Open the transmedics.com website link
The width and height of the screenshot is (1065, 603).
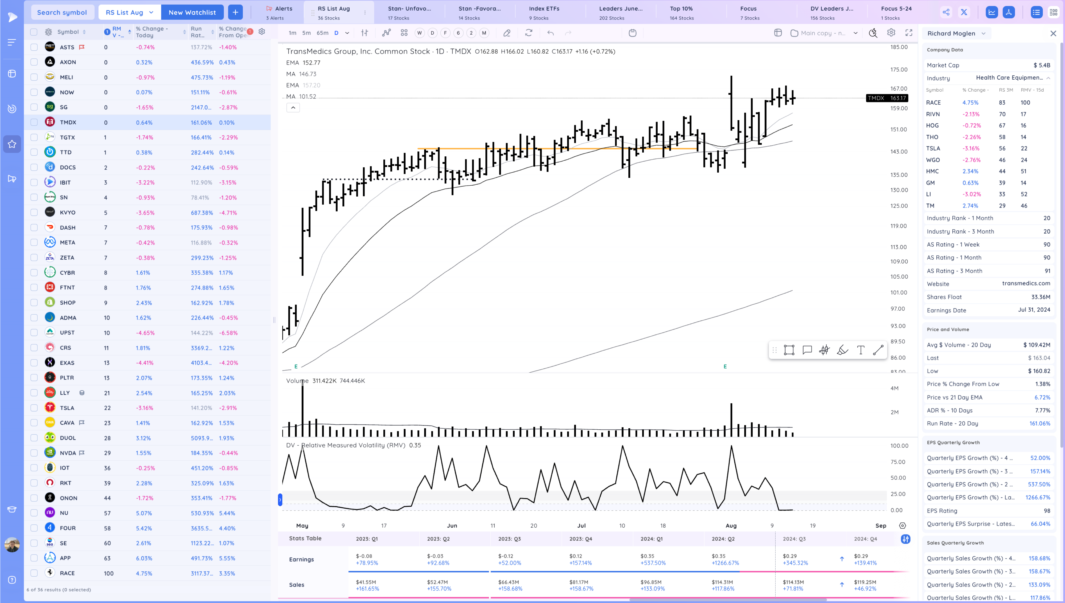point(1026,283)
